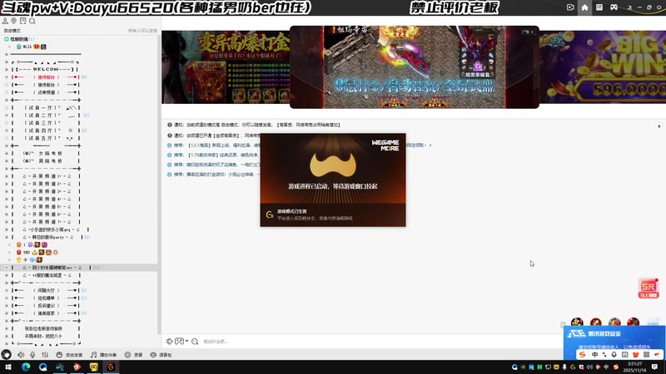Image resolution: width=666 pixels, height=374 pixels.
Task: Follow the arrow link after first recommendation line
Action: coord(430,145)
